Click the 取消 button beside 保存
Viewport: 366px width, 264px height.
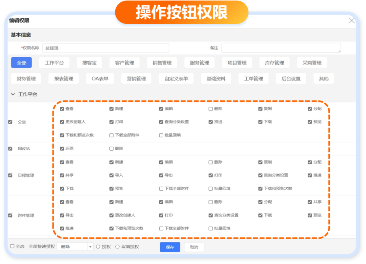click(194, 247)
